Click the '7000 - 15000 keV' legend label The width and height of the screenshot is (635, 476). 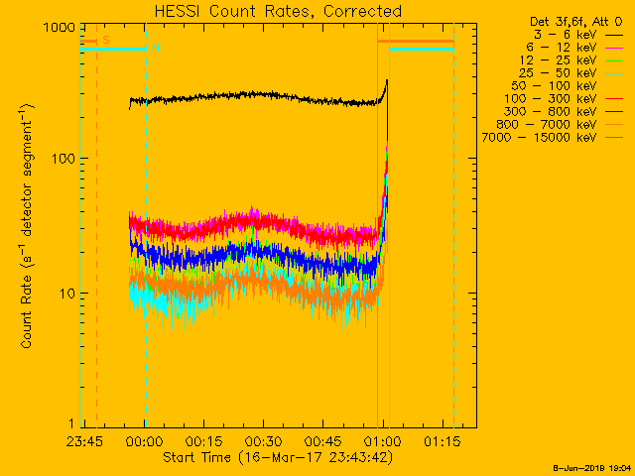point(539,138)
